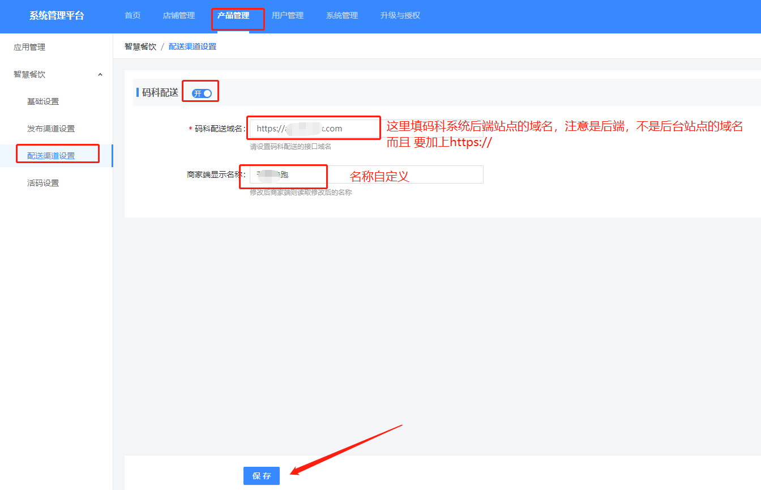Click the 商家端显示名称 field label
The width and height of the screenshot is (761, 490).
coord(216,174)
